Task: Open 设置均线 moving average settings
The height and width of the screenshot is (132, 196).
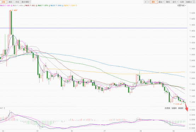Action: (x=181, y=6)
